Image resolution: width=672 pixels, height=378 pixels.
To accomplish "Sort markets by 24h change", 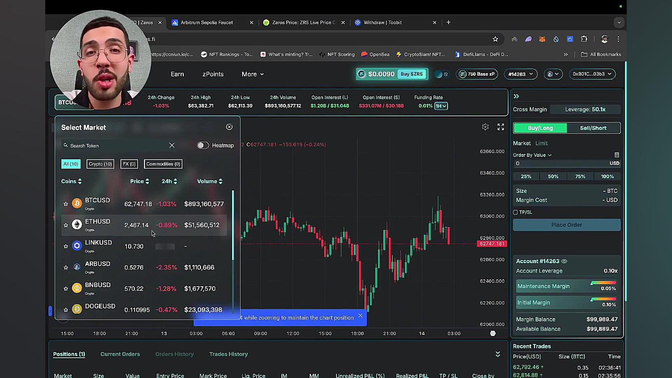I will coord(169,182).
